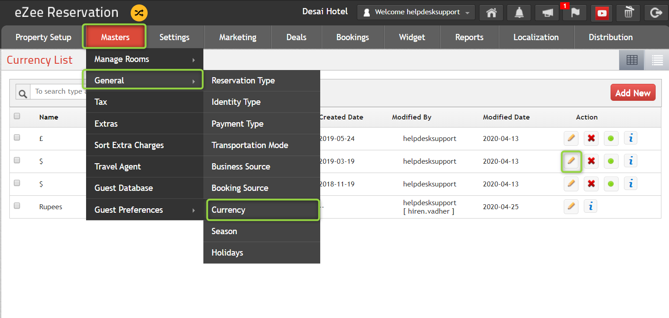Select Business Source menu item

[x=262, y=166]
